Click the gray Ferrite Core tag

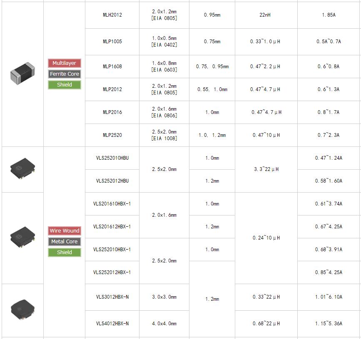tap(65, 74)
